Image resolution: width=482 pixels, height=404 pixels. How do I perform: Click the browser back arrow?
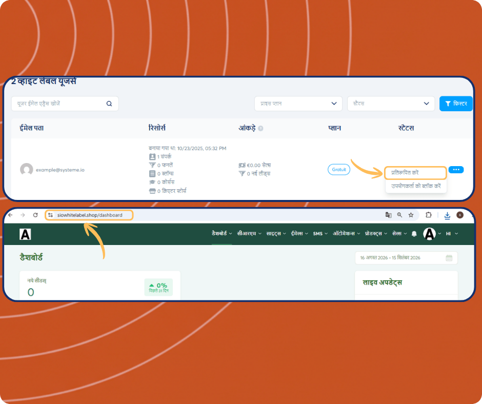point(10,215)
